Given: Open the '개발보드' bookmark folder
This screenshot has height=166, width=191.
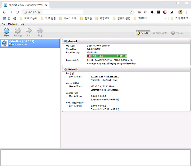Looking at the screenshot, I should coord(102,18).
